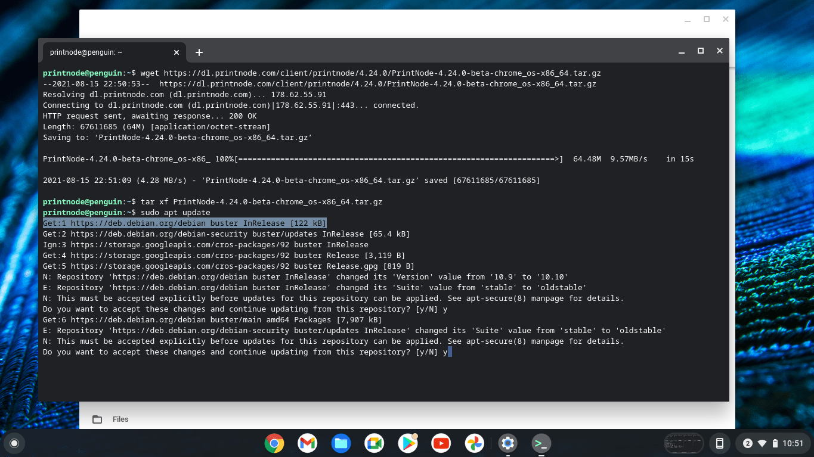Open Google Photos from the shelf
814x457 pixels.
[x=475, y=443]
